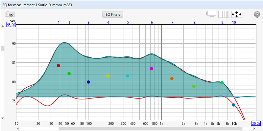
Task: Click the 100 frequency axis label
Action: pyautogui.click(x=89, y=124)
